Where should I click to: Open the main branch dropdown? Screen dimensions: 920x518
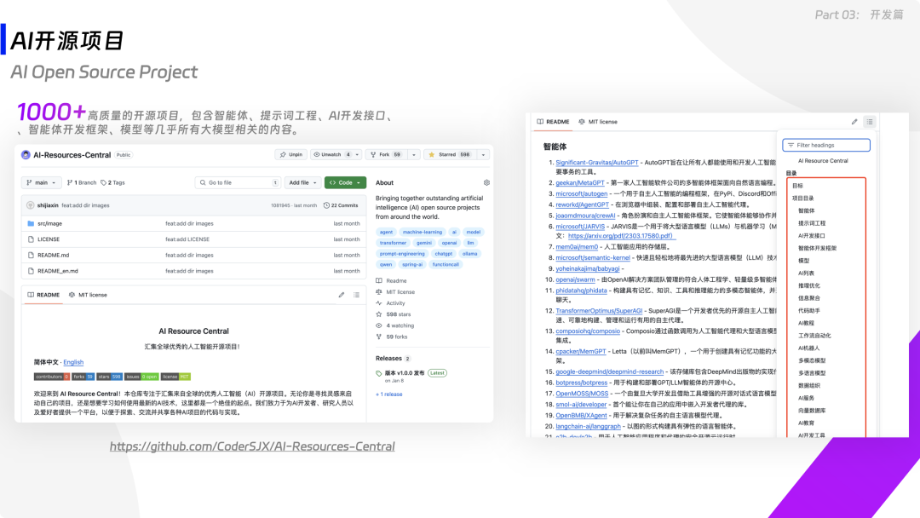pyautogui.click(x=41, y=182)
